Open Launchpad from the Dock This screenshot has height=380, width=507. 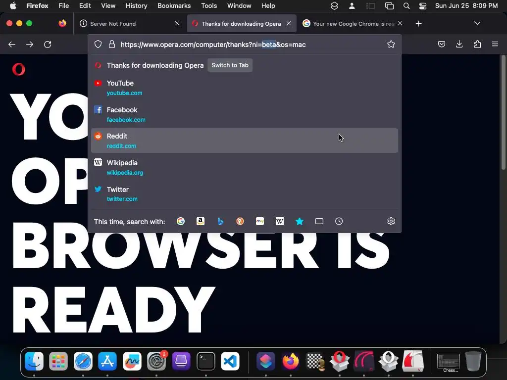click(58, 361)
